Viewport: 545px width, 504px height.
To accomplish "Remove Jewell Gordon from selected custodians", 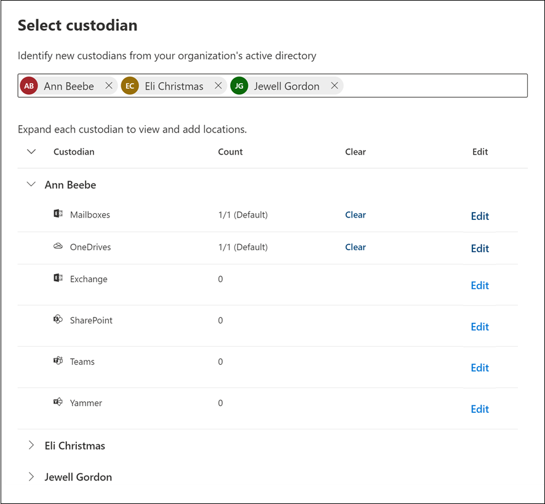I will click(x=334, y=86).
